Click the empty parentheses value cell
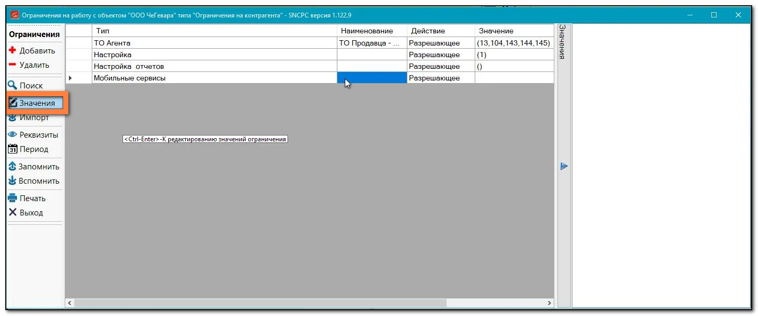 514,66
